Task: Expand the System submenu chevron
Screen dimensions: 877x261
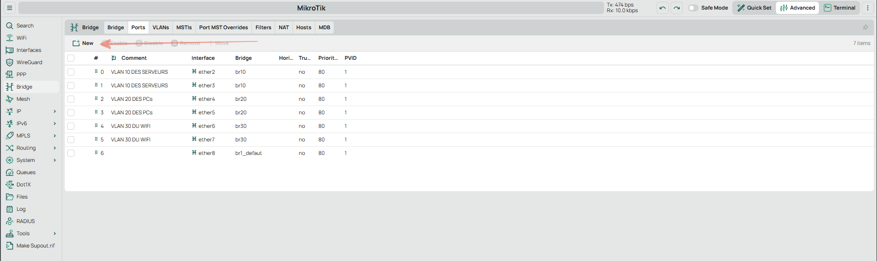Action: [x=55, y=160]
